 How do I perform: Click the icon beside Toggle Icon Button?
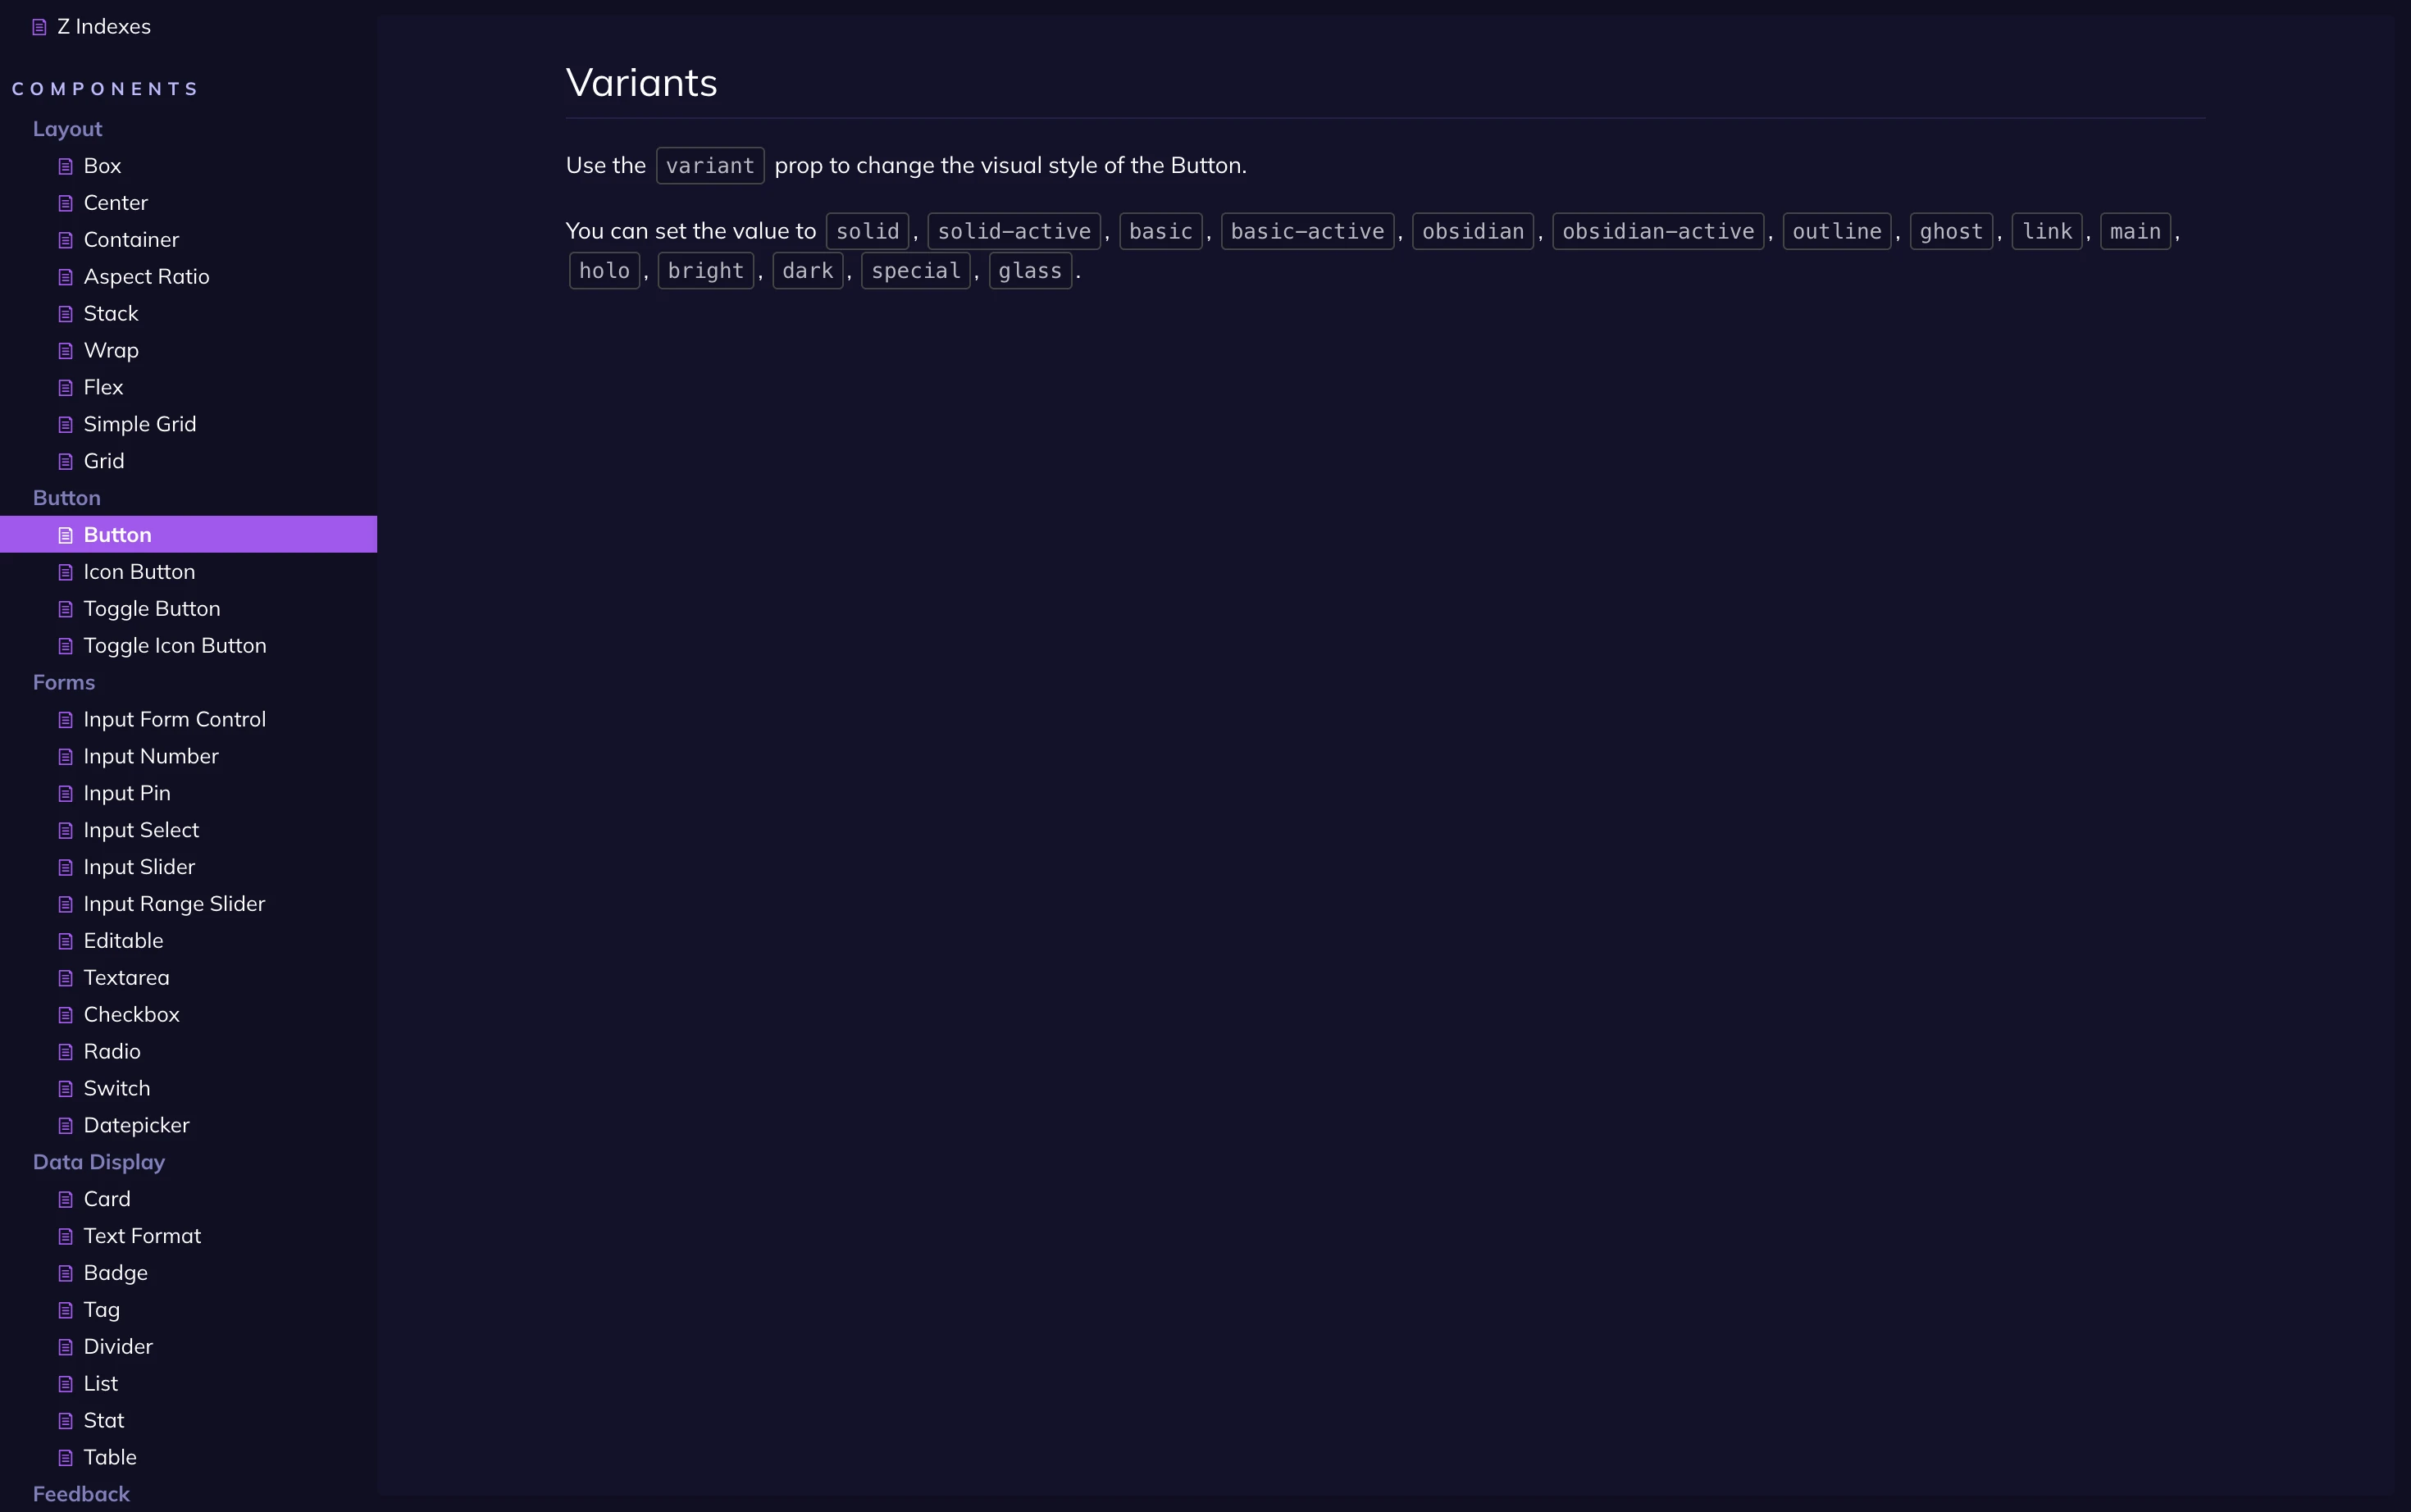pyautogui.click(x=66, y=646)
